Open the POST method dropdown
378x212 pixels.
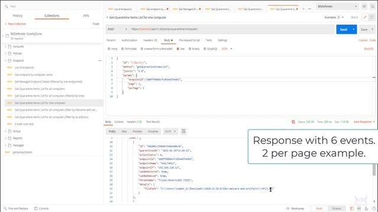[x=118, y=29]
